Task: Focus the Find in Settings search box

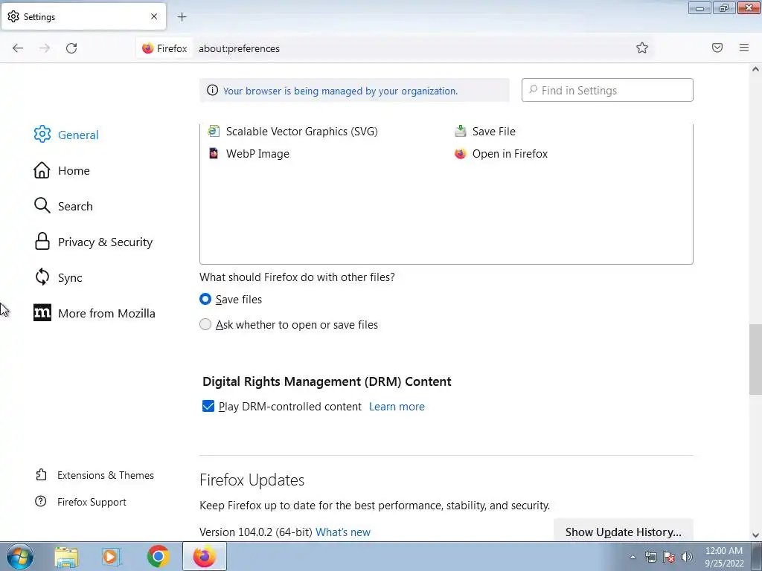Action: (x=607, y=90)
